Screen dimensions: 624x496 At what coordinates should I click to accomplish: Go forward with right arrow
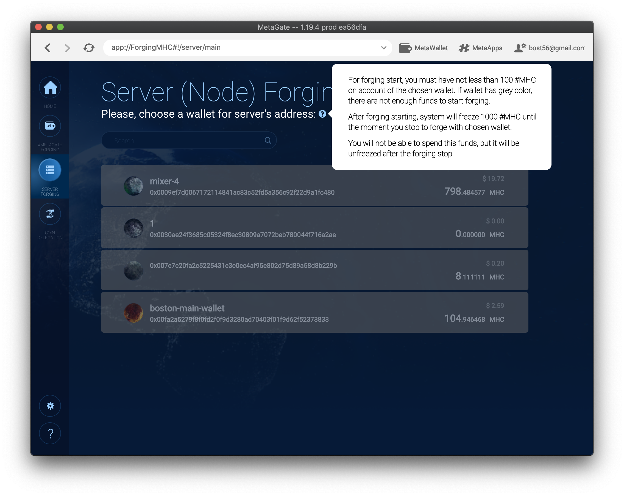click(67, 48)
